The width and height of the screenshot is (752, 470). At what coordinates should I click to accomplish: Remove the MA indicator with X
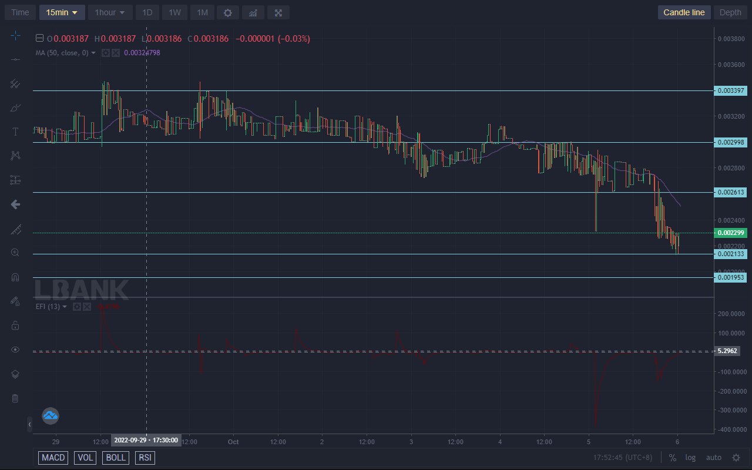(x=116, y=53)
